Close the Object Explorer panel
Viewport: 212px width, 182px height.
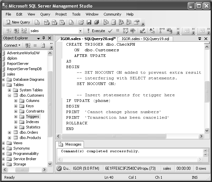click(x=50, y=38)
